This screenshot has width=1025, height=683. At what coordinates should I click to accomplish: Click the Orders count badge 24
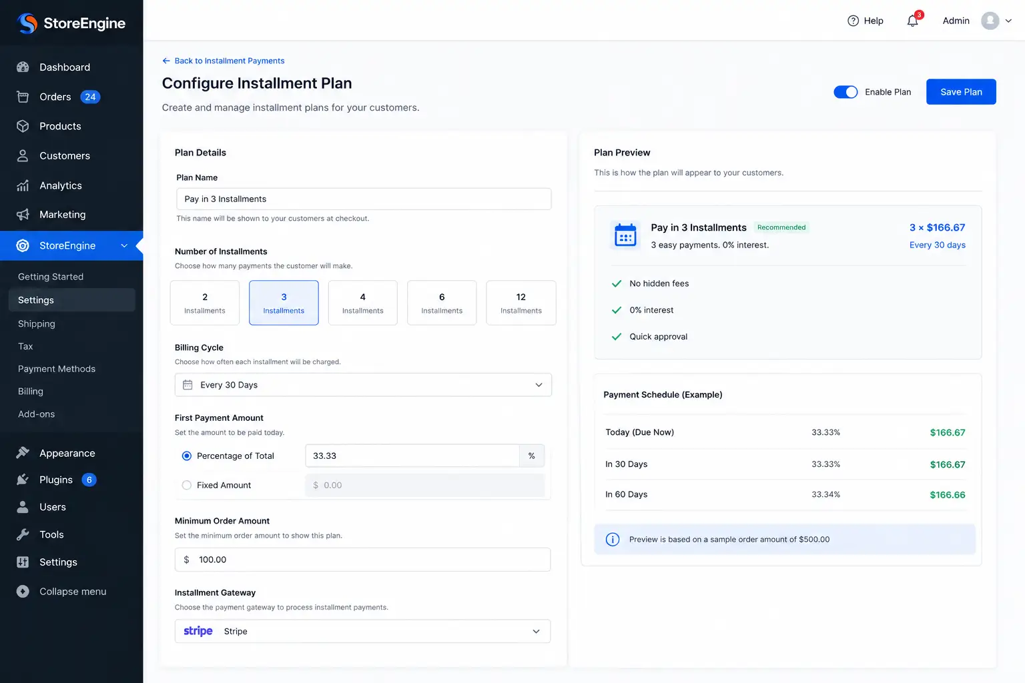click(90, 97)
